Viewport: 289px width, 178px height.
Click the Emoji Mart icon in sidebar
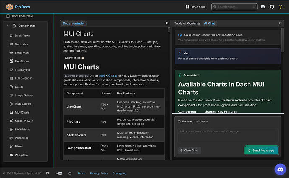[11, 53]
